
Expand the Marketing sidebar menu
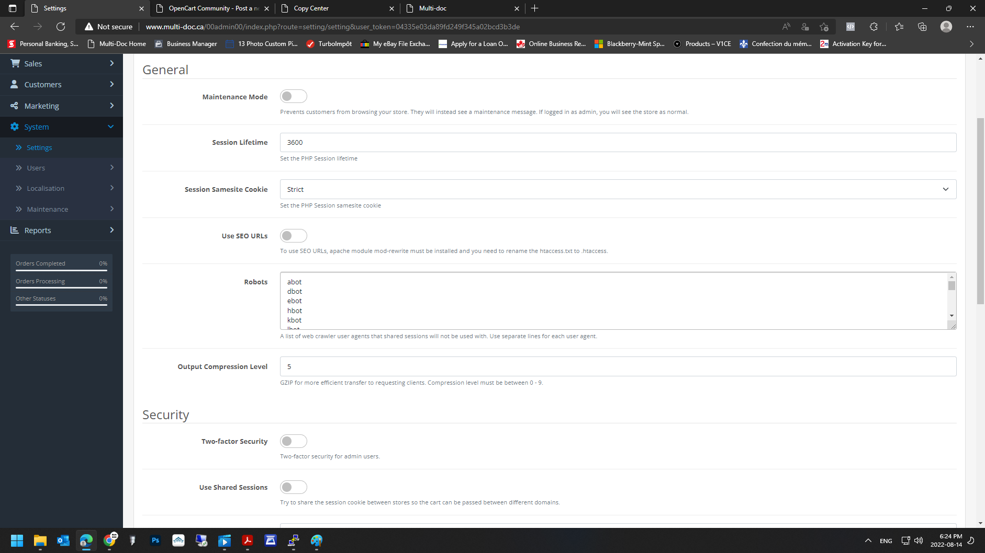click(61, 106)
